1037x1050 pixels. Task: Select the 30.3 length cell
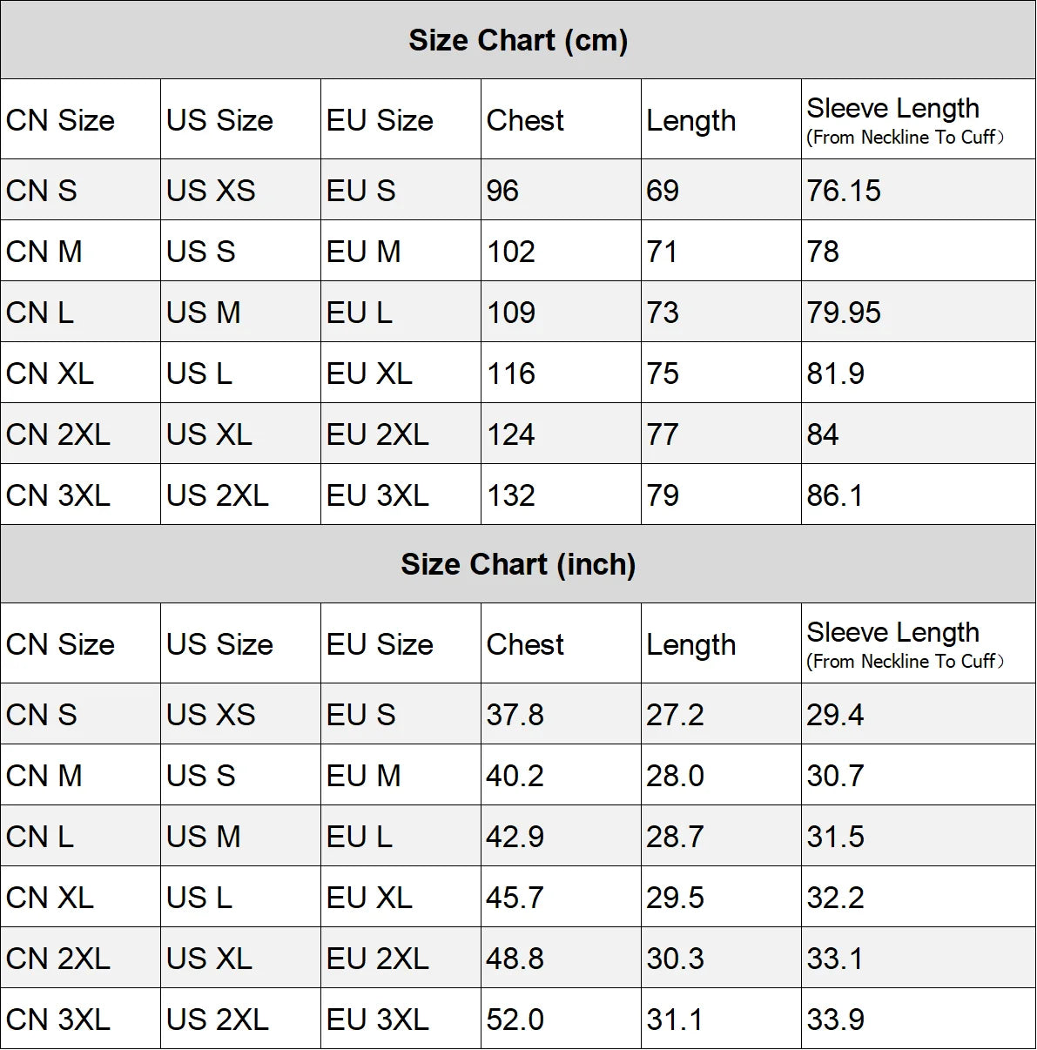675,959
